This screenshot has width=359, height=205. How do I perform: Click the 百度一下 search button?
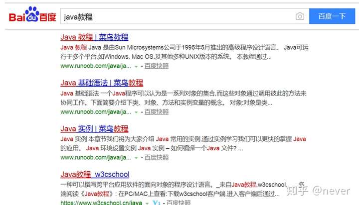point(332,16)
